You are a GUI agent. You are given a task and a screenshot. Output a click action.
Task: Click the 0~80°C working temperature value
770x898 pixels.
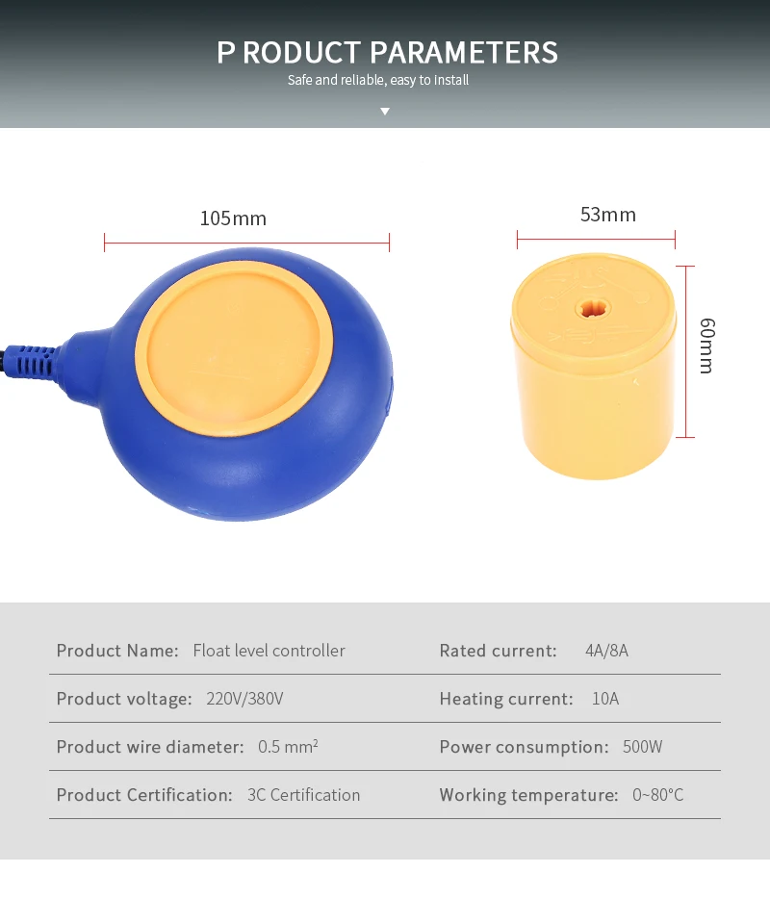[657, 795]
